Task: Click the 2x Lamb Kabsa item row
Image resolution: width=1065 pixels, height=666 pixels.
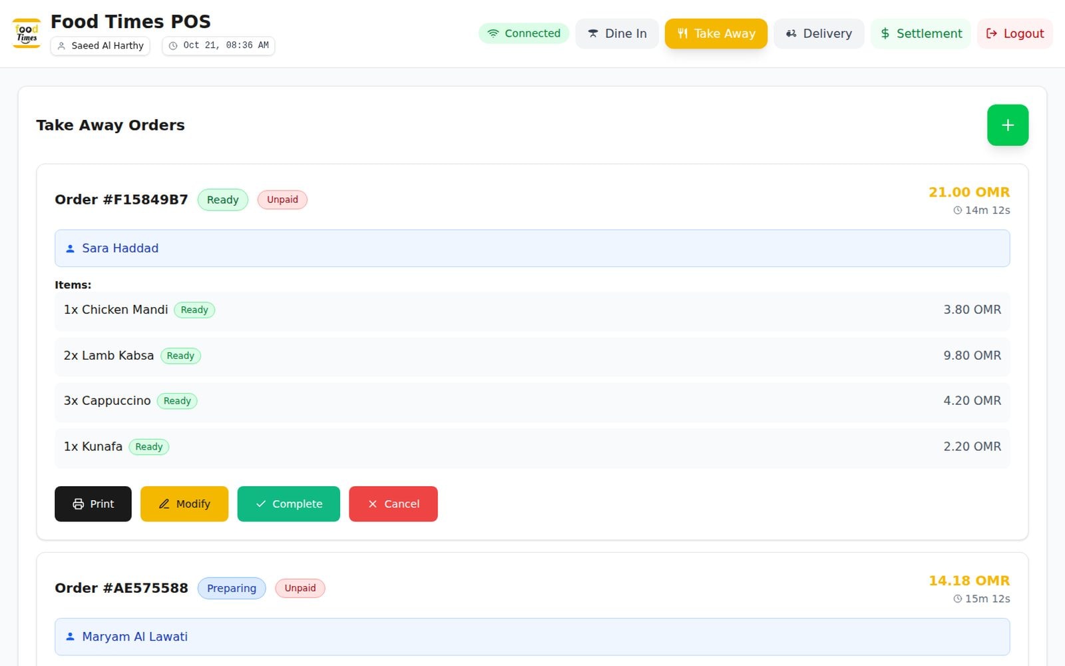Action: (532, 356)
